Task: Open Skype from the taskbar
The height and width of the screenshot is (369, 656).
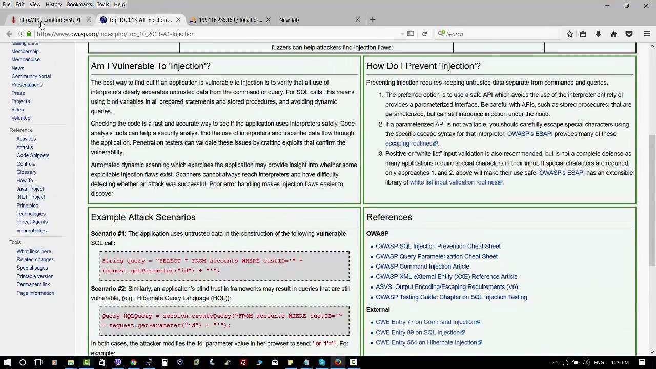Action: point(322,362)
